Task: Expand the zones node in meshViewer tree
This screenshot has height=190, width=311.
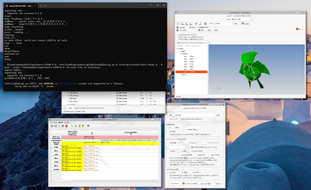Action: [x=181, y=74]
